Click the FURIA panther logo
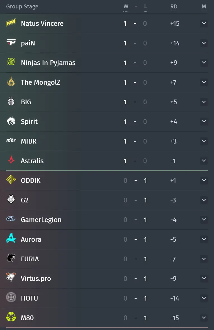Viewport: 214px width, 330px height. click(11, 258)
